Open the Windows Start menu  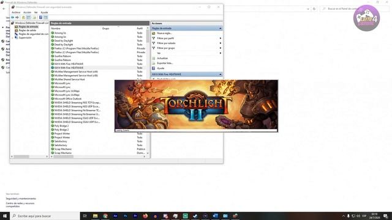click(x=5, y=216)
